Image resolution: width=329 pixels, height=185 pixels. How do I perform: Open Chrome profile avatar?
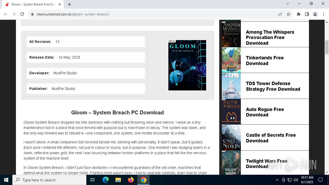coord(315,14)
